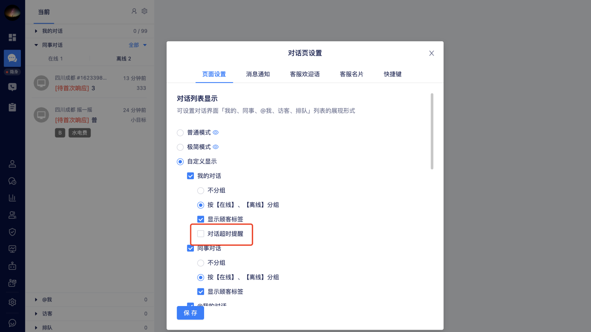Image resolution: width=591 pixels, height=332 pixels.
Task: Expand the 访客 list
Action: point(36,314)
